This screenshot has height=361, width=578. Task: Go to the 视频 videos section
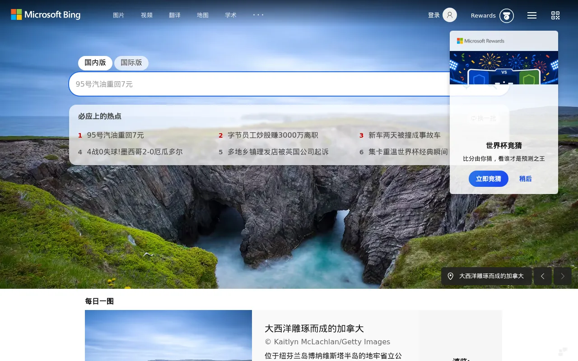pyautogui.click(x=147, y=15)
